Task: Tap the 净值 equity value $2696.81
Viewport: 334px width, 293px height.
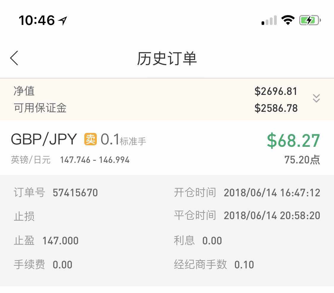Action: pos(276,91)
